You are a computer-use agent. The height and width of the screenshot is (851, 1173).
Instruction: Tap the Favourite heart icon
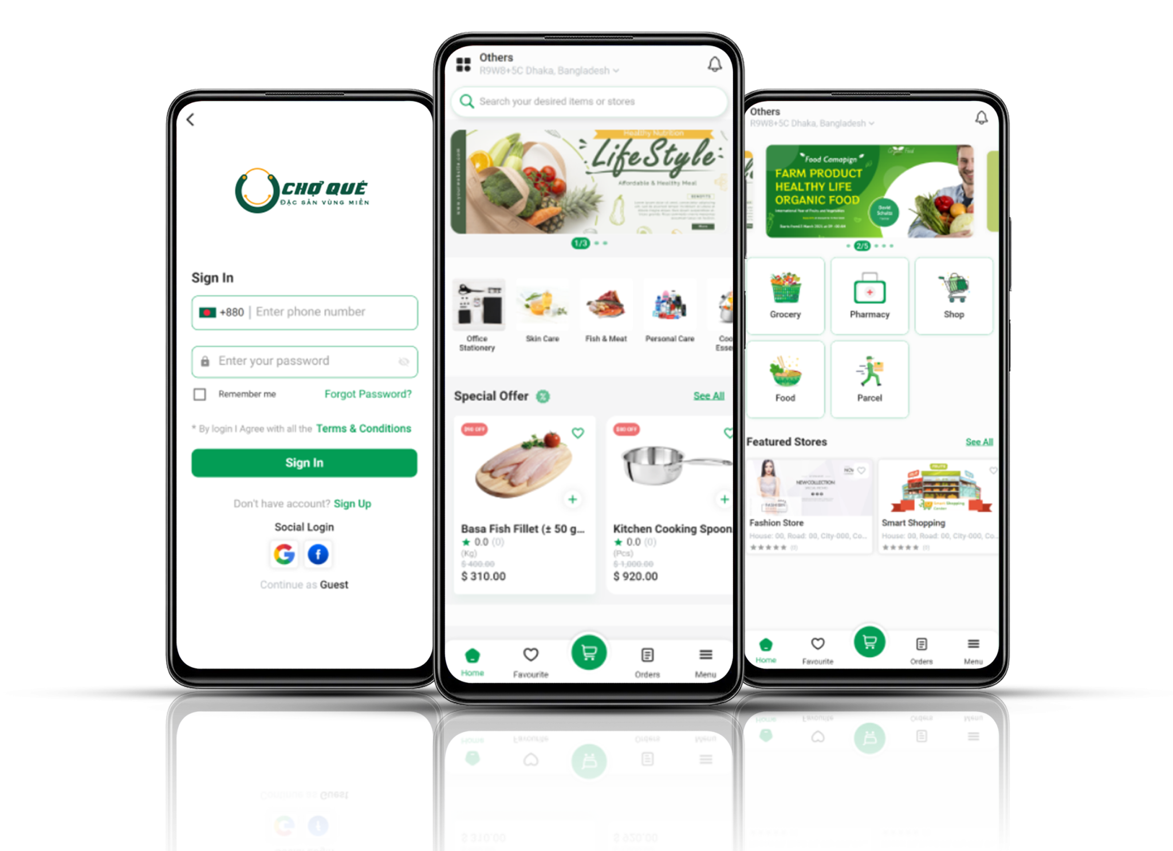click(528, 653)
